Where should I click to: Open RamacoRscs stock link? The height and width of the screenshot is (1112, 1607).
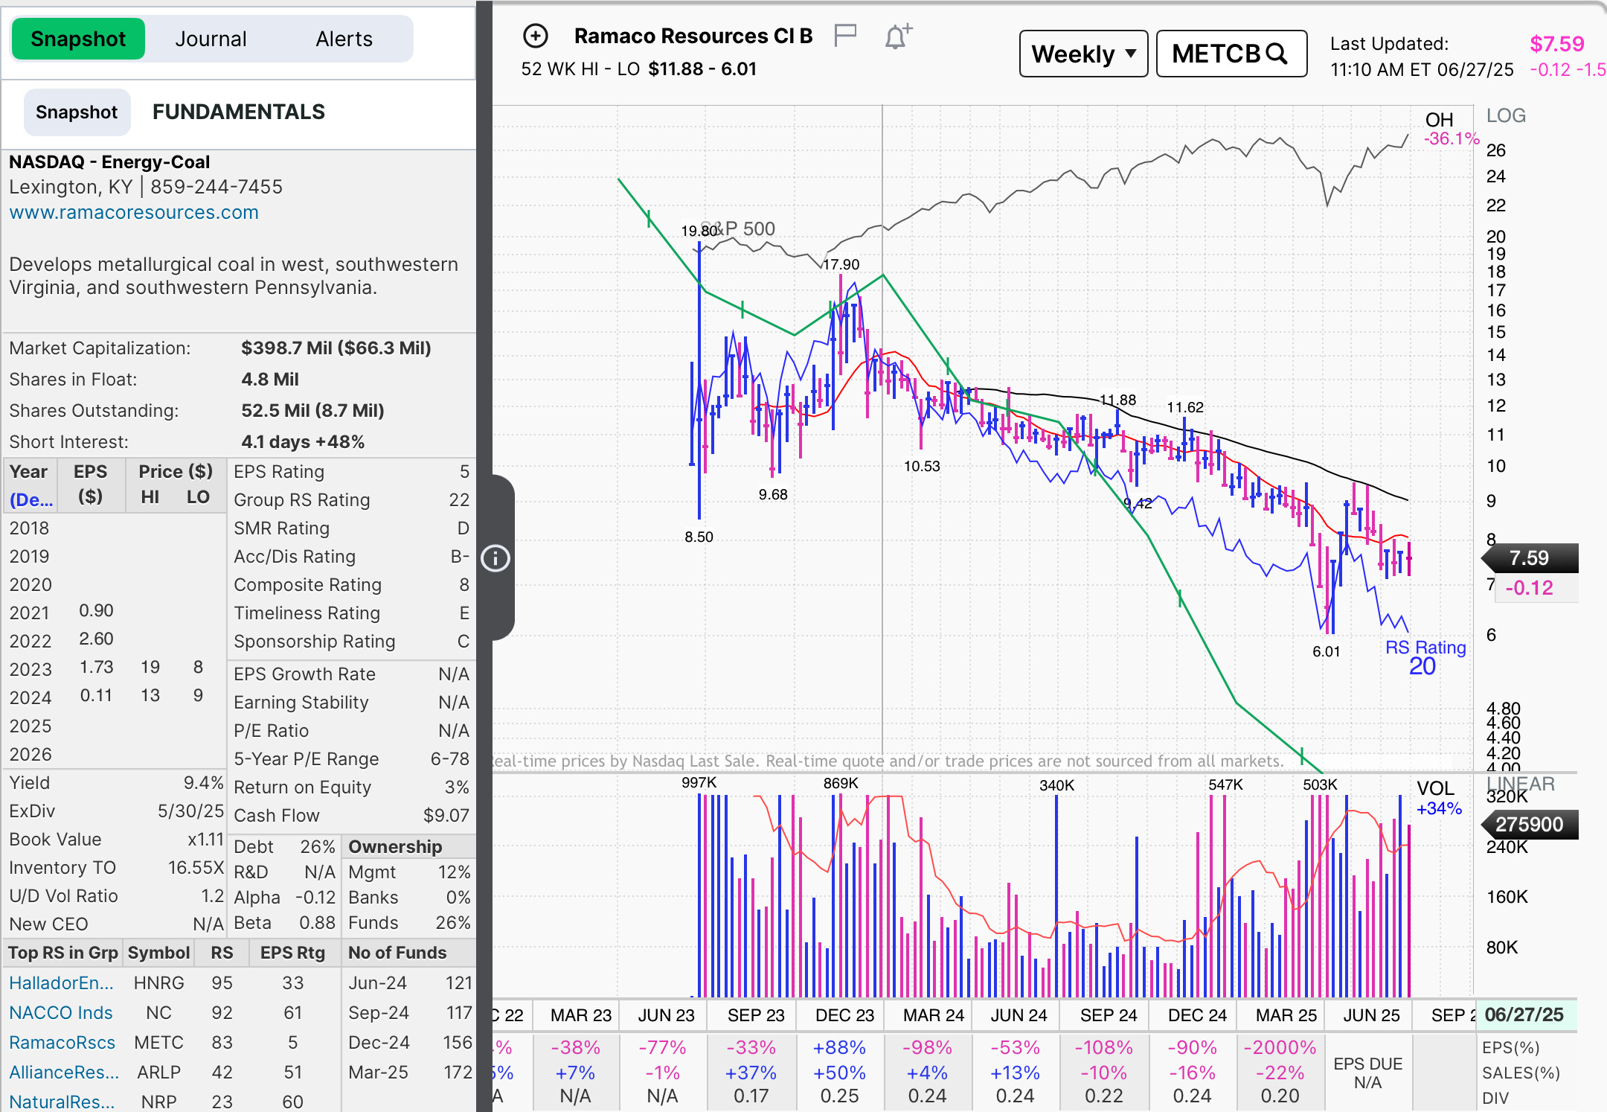[62, 1043]
